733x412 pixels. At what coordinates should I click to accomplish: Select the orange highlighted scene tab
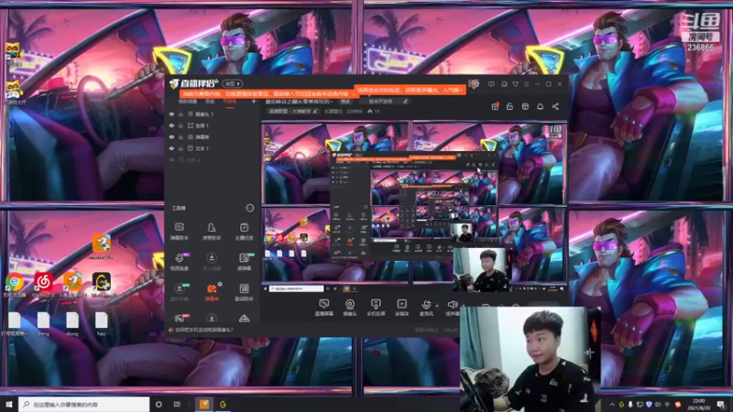click(230, 102)
